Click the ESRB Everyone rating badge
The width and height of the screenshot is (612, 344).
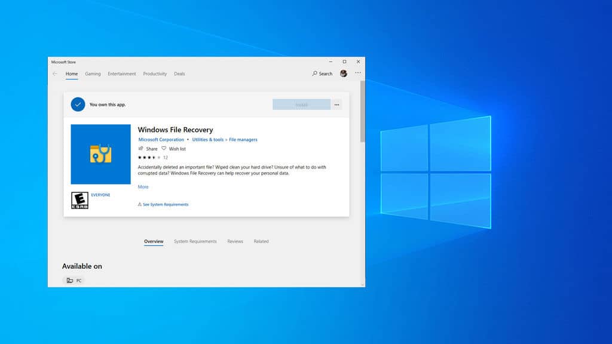click(79, 201)
